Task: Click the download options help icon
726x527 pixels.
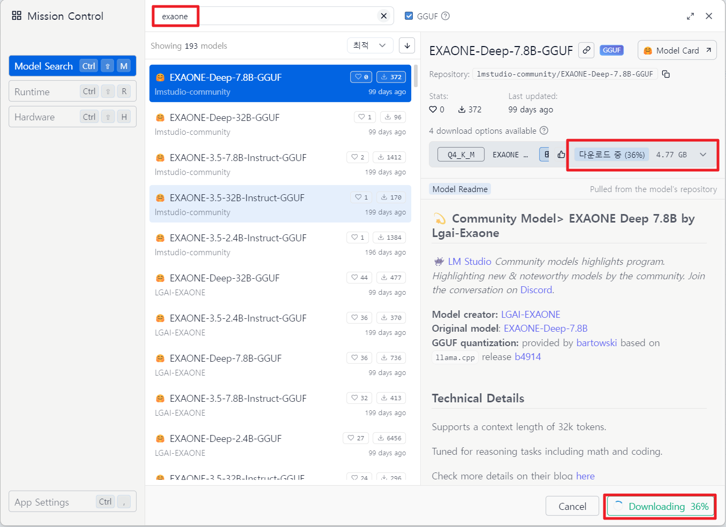Action: pyautogui.click(x=544, y=131)
